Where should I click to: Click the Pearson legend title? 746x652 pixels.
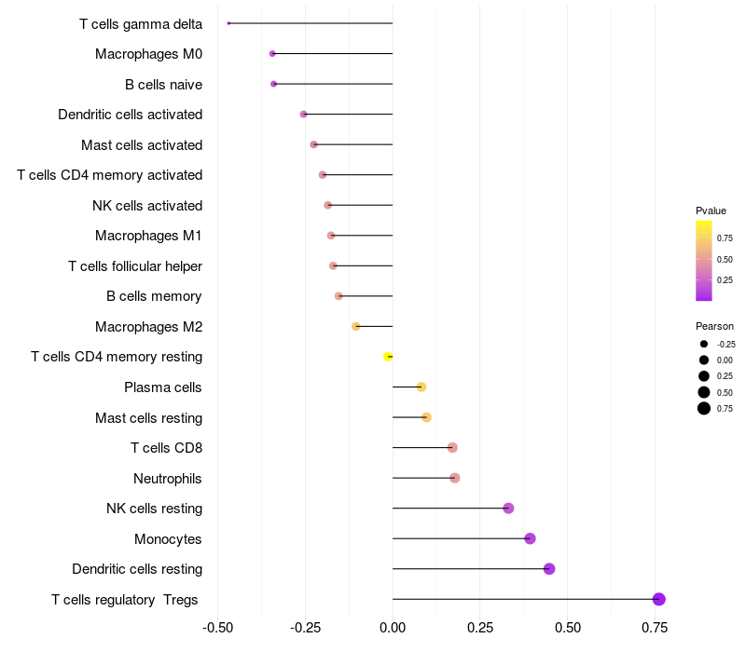(714, 327)
